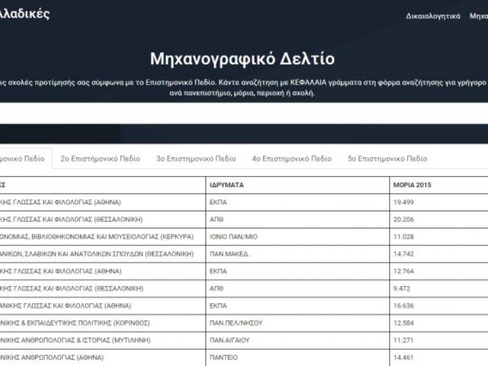488x366 pixels.
Task: Click into the white search input bar
Action: pos(244,113)
